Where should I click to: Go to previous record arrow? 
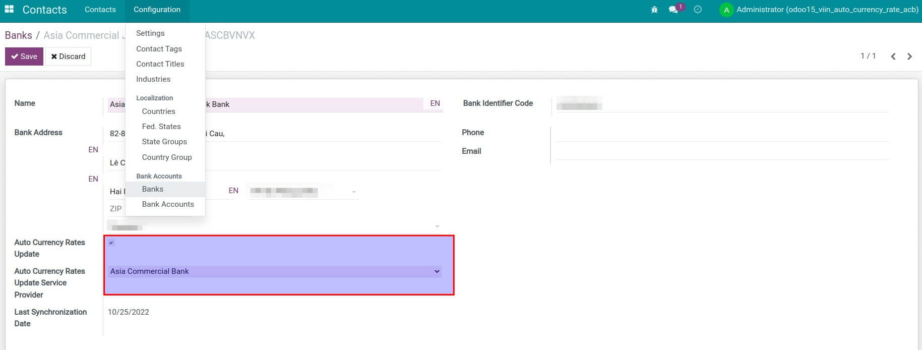coord(893,56)
